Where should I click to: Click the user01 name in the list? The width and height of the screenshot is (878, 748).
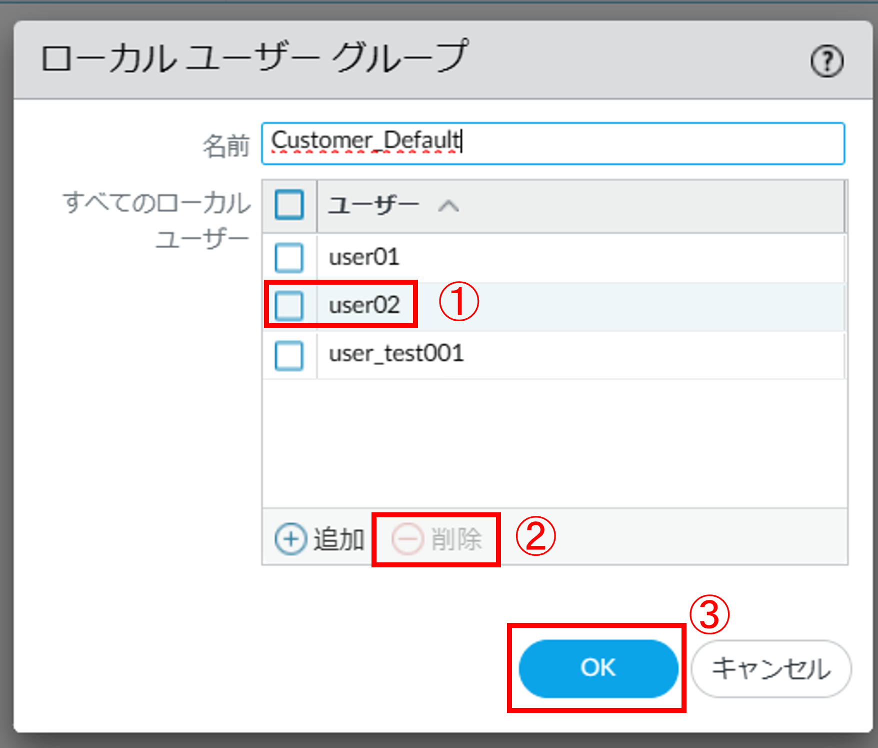(364, 258)
